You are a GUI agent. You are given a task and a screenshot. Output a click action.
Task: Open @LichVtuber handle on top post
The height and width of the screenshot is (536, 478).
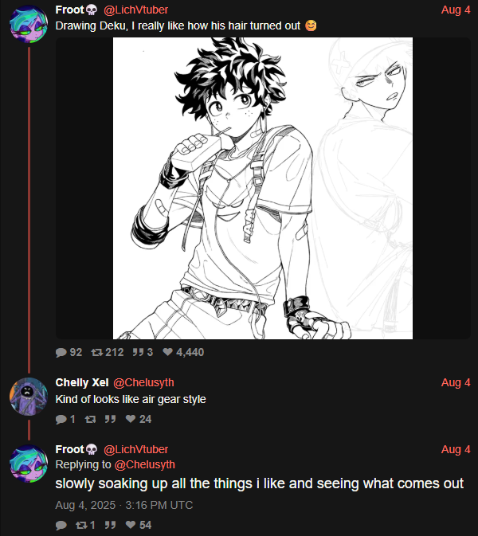pyautogui.click(x=135, y=10)
